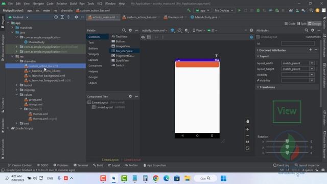Switch editor to Split view

click(x=302, y=24)
